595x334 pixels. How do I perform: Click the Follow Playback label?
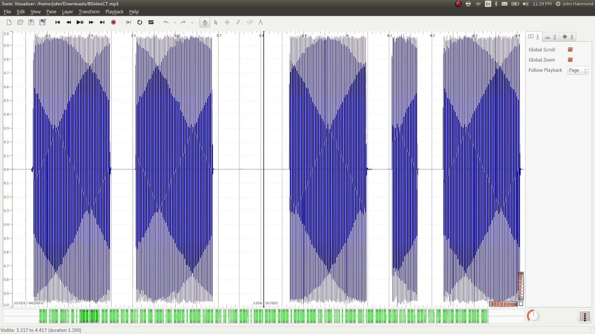click(545, 70)
